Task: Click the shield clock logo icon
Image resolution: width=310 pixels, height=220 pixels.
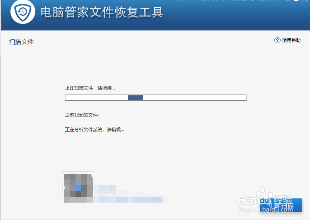Action: coord(23,12)
